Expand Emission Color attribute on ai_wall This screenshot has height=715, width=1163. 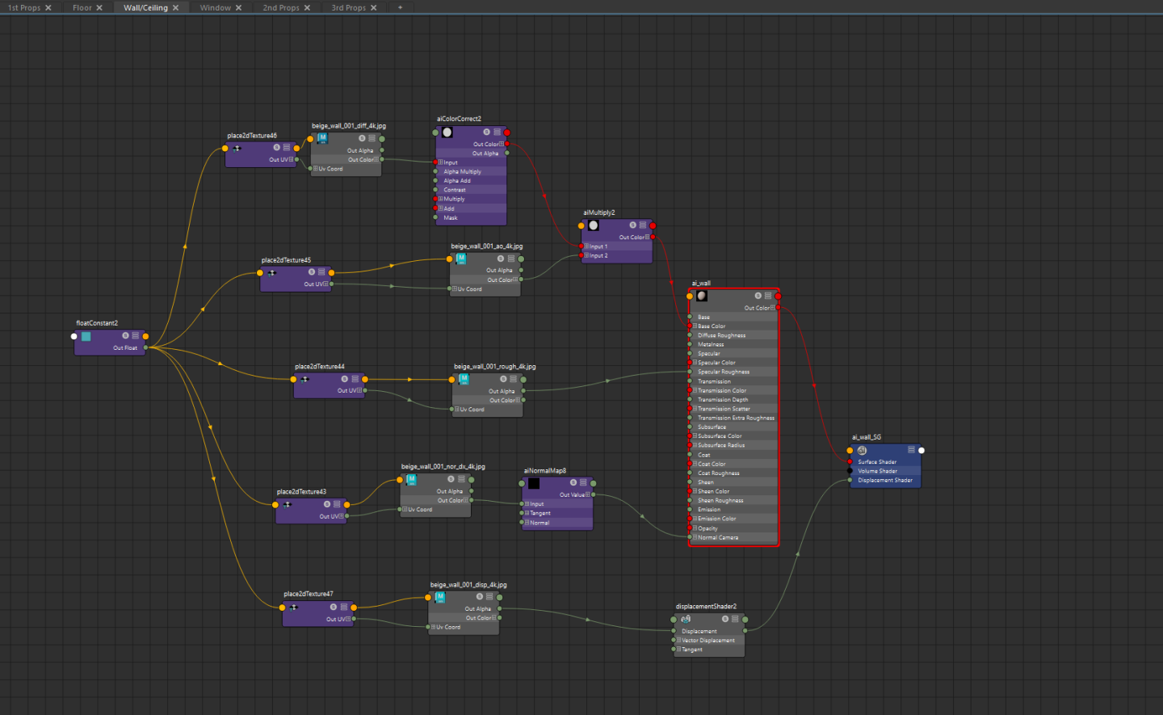tap(695, 519)
